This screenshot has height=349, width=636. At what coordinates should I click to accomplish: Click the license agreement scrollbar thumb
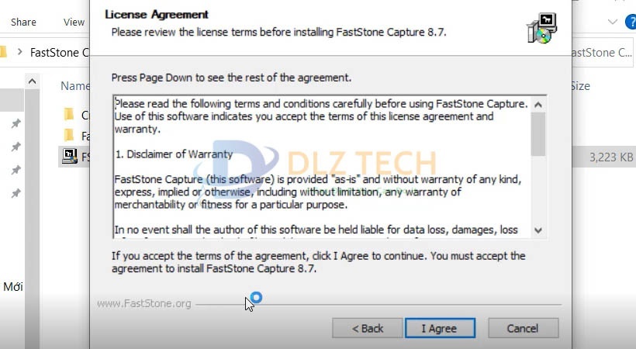tap(538, 134)
